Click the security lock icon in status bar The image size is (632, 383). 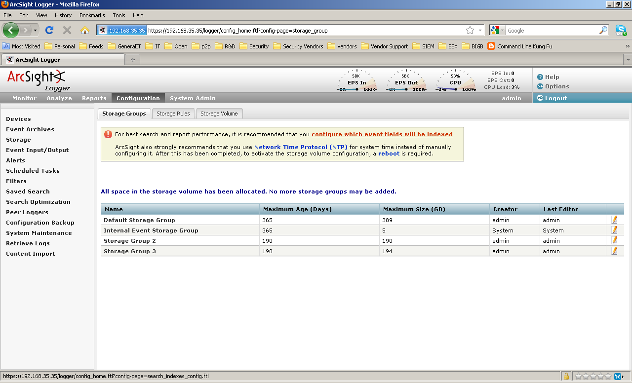(566, 376)
